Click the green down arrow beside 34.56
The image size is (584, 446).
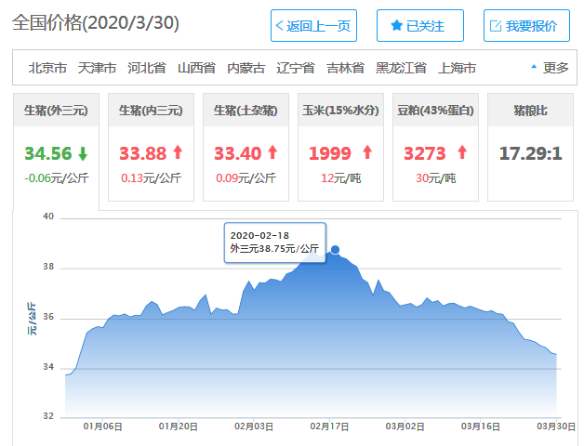coord(83,152)
